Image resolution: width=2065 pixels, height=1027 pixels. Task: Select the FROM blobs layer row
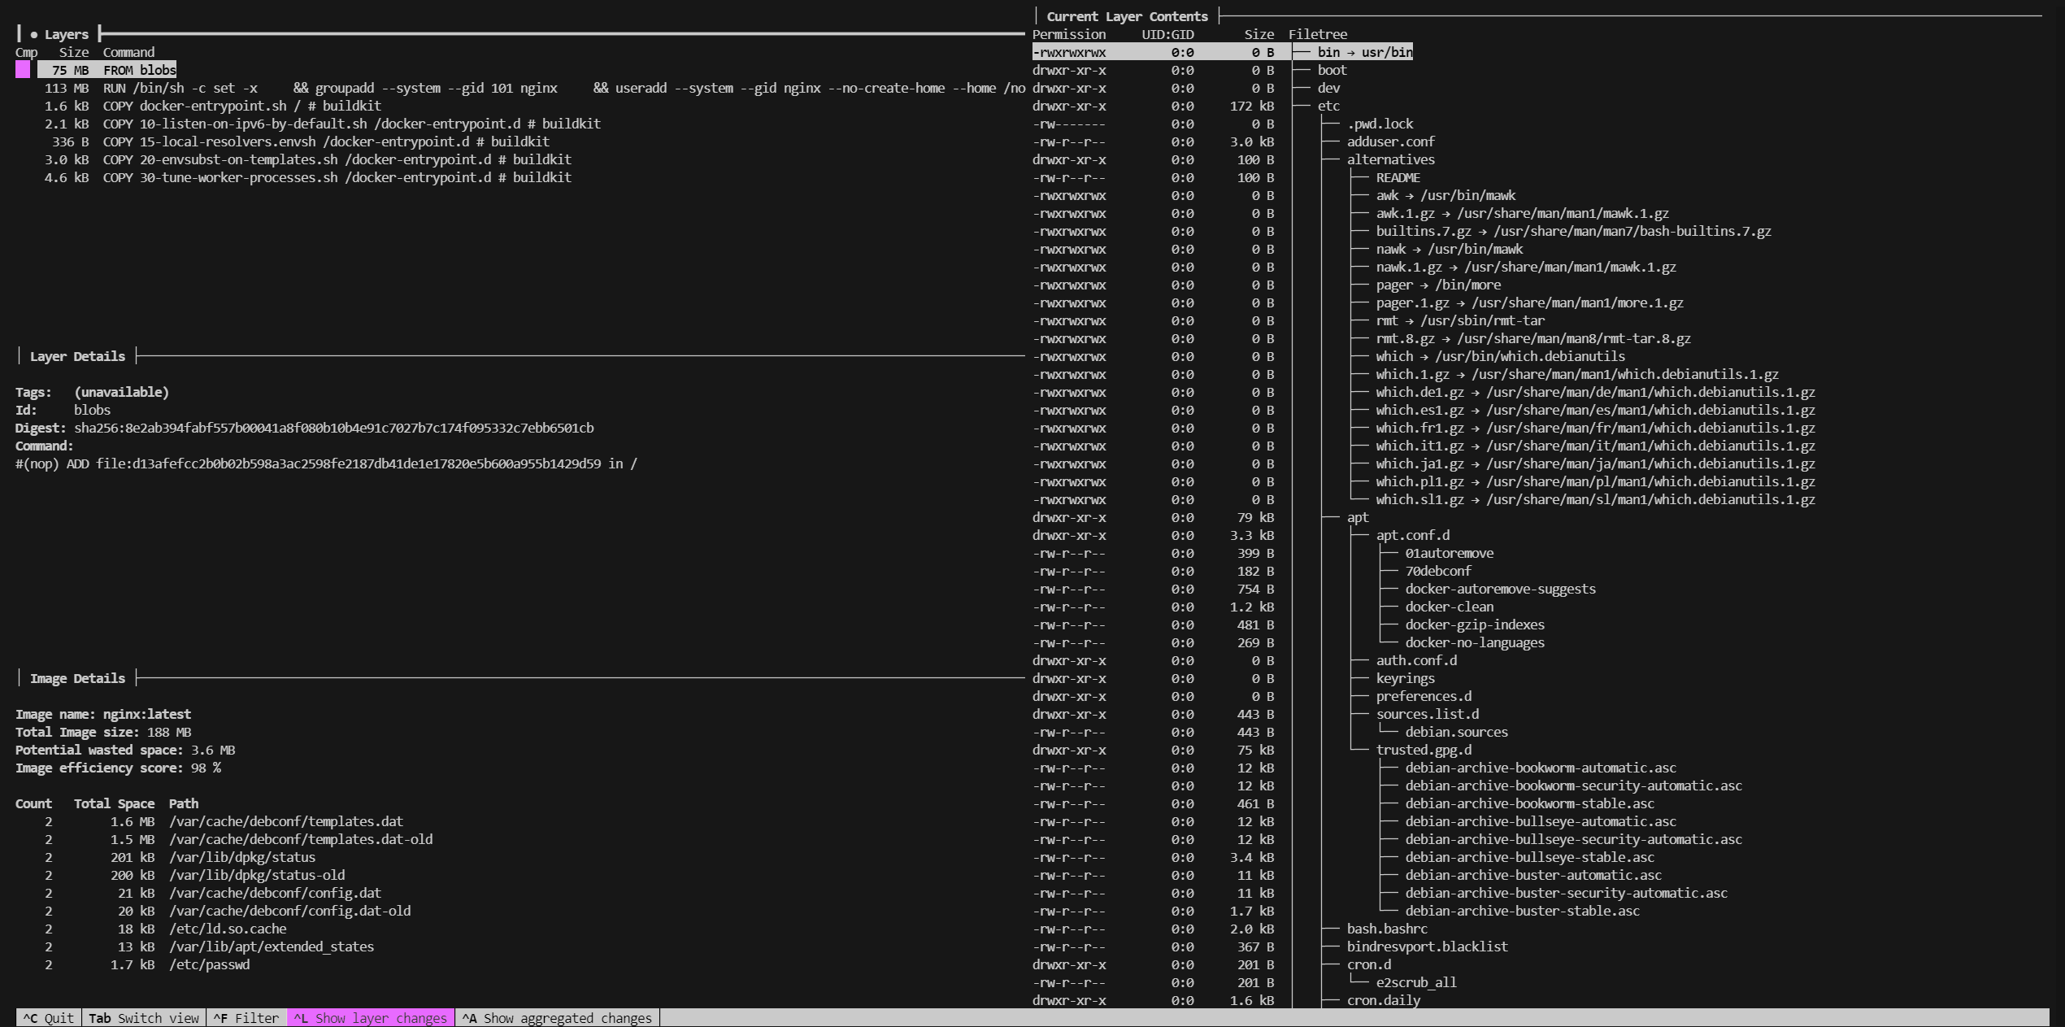[x=138, y=70]
